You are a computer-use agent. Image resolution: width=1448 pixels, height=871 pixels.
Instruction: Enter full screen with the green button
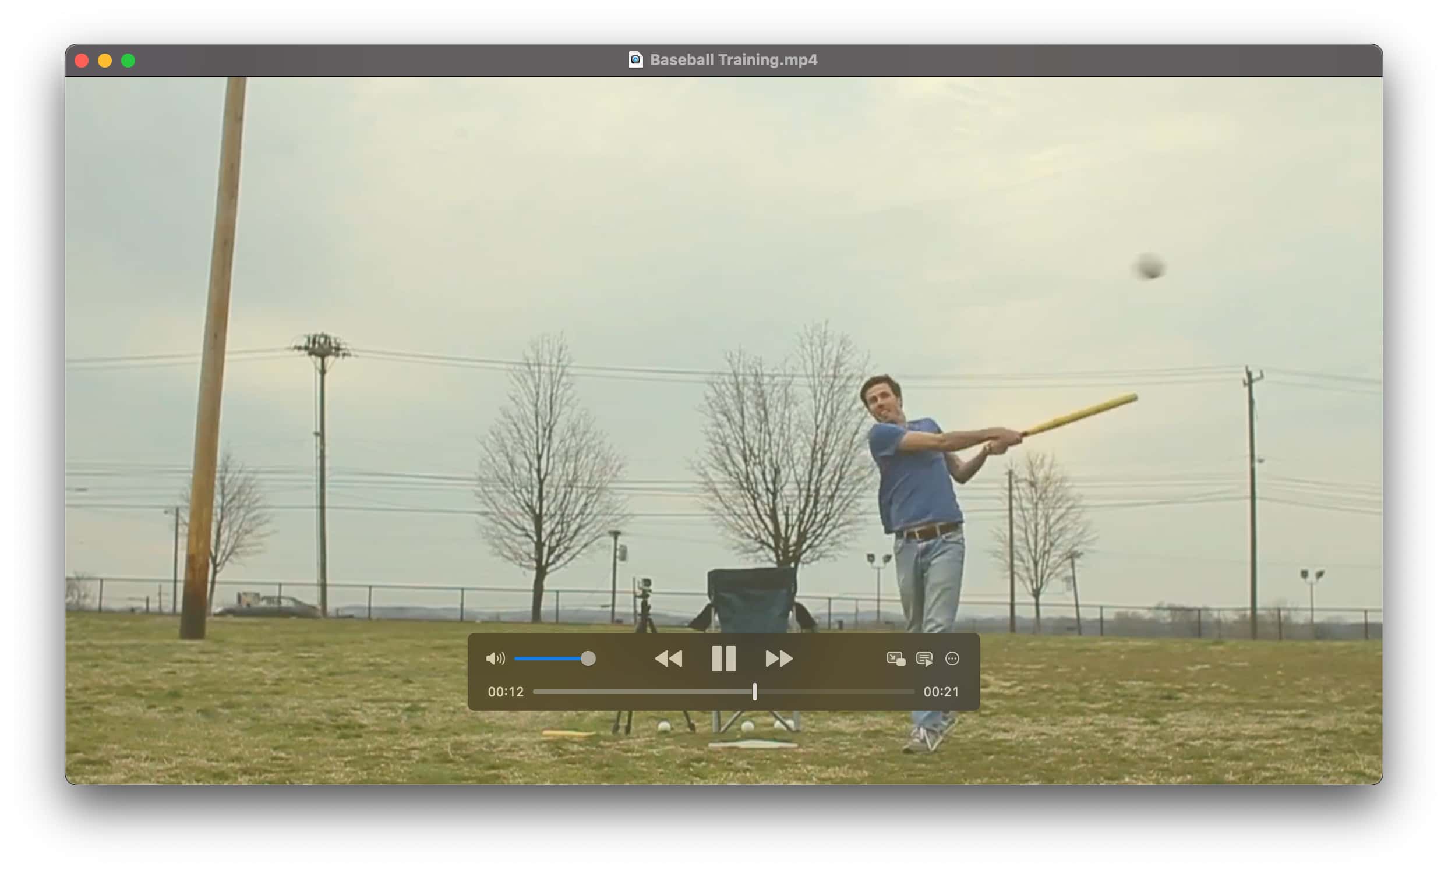tap(128, 61)
